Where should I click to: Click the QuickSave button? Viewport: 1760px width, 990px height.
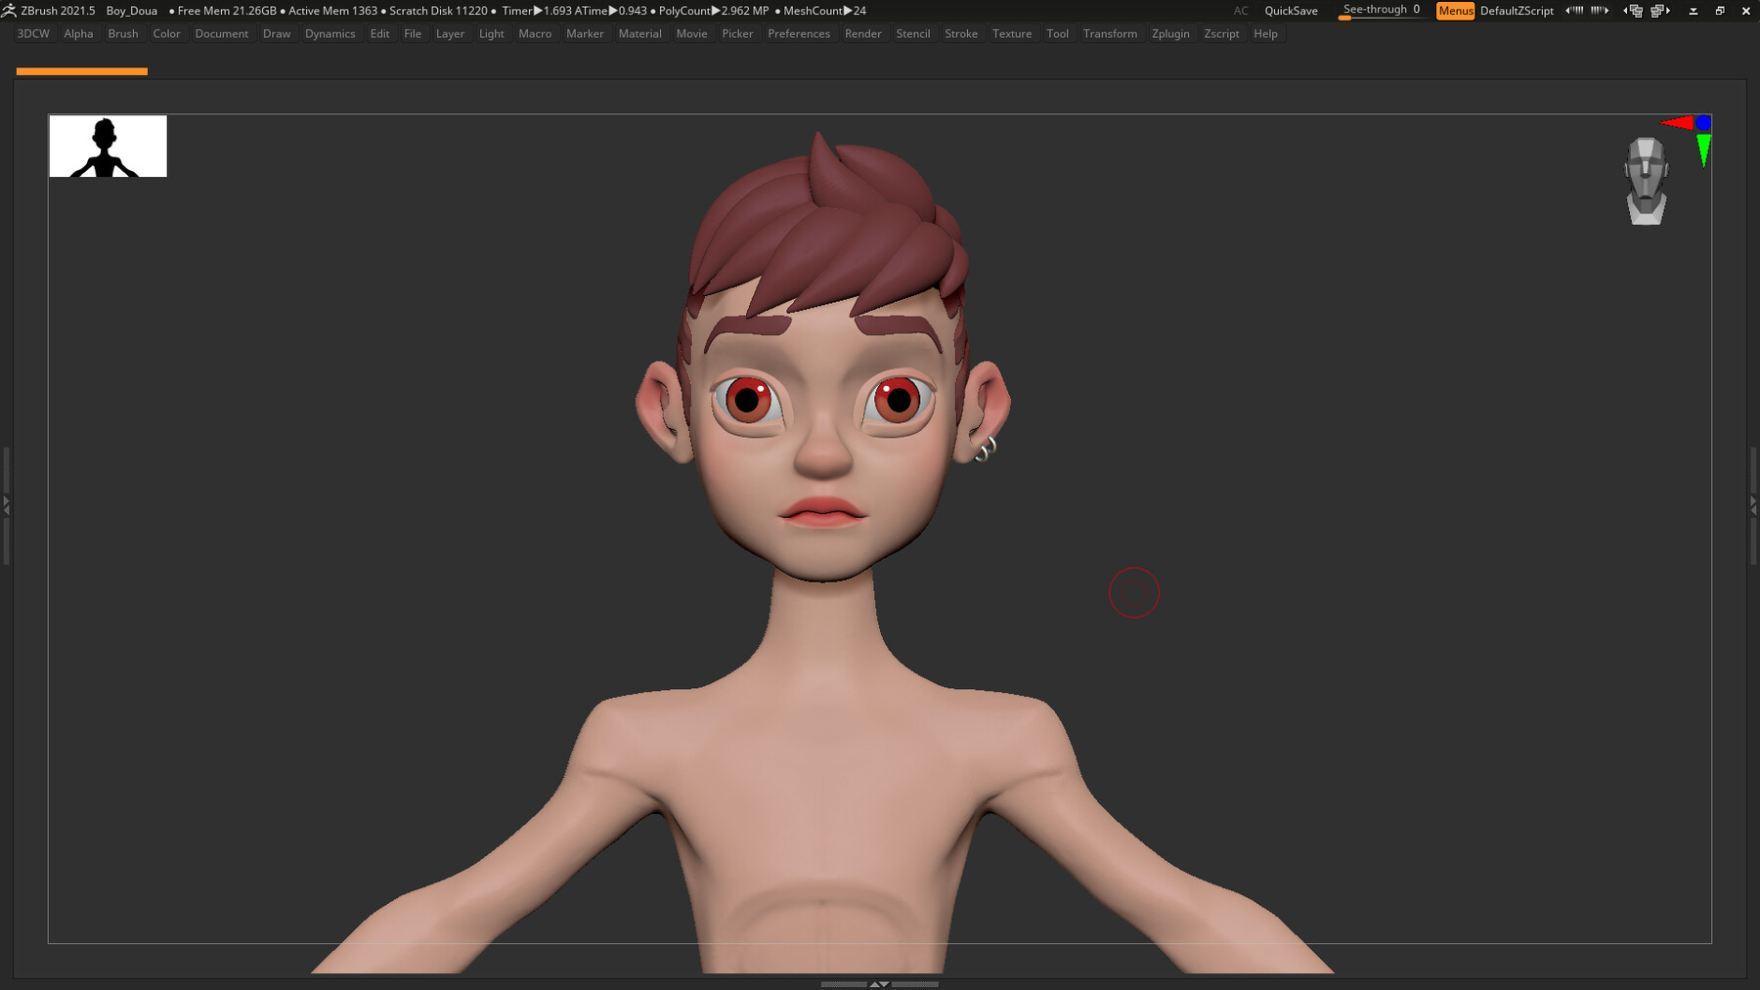point(1291,11)
